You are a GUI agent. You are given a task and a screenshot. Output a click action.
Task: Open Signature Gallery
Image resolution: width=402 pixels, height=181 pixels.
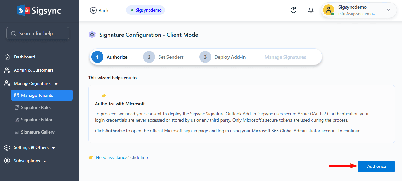click(38, 132)
